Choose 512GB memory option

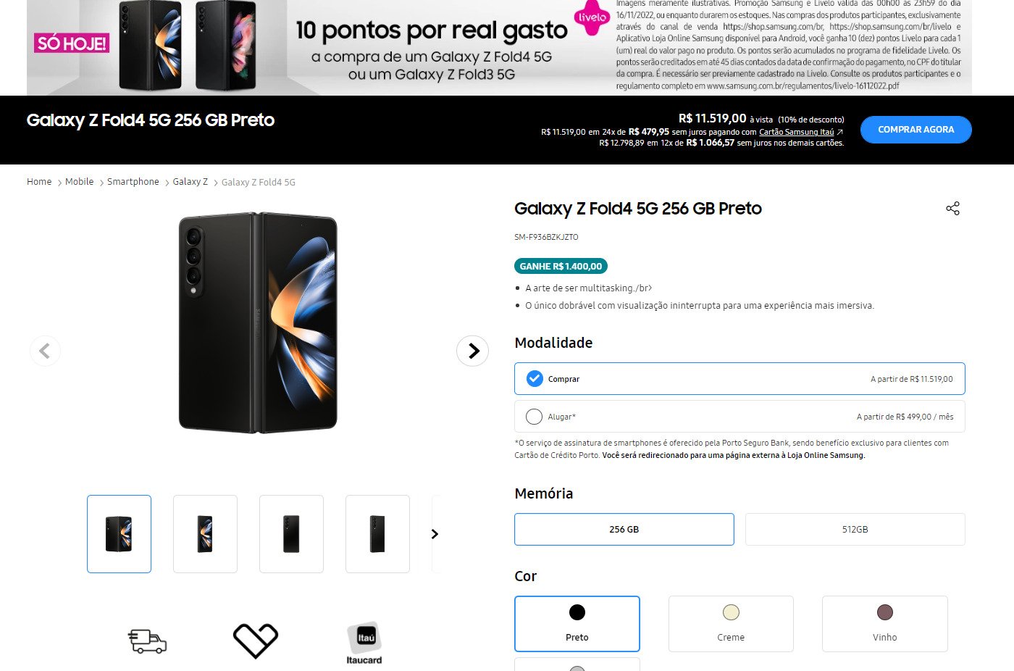click(x=855, y=530)
